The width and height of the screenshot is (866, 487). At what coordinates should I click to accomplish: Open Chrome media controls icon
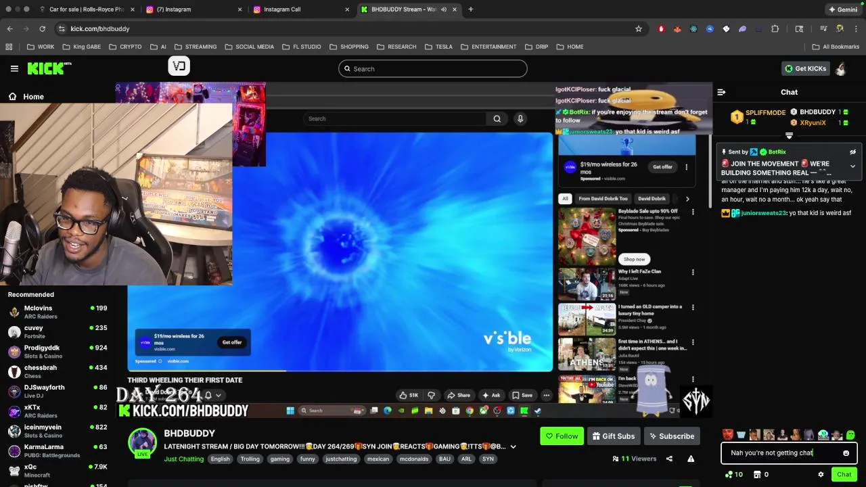point(823,29)
